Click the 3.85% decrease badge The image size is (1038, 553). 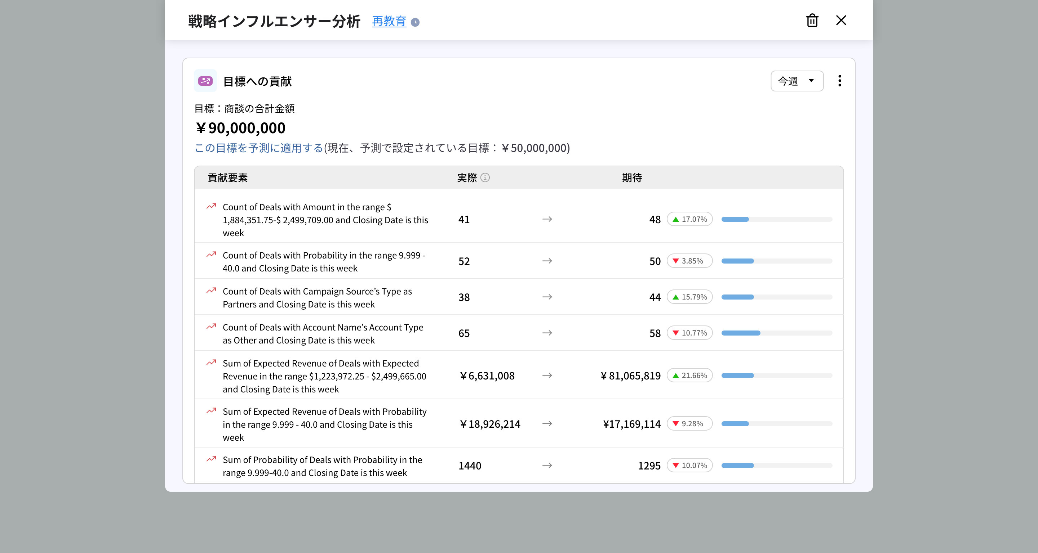coord(689,261)
